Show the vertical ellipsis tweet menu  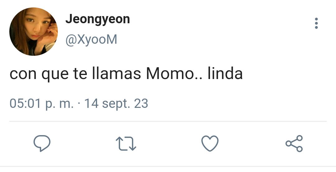[316, 23]
